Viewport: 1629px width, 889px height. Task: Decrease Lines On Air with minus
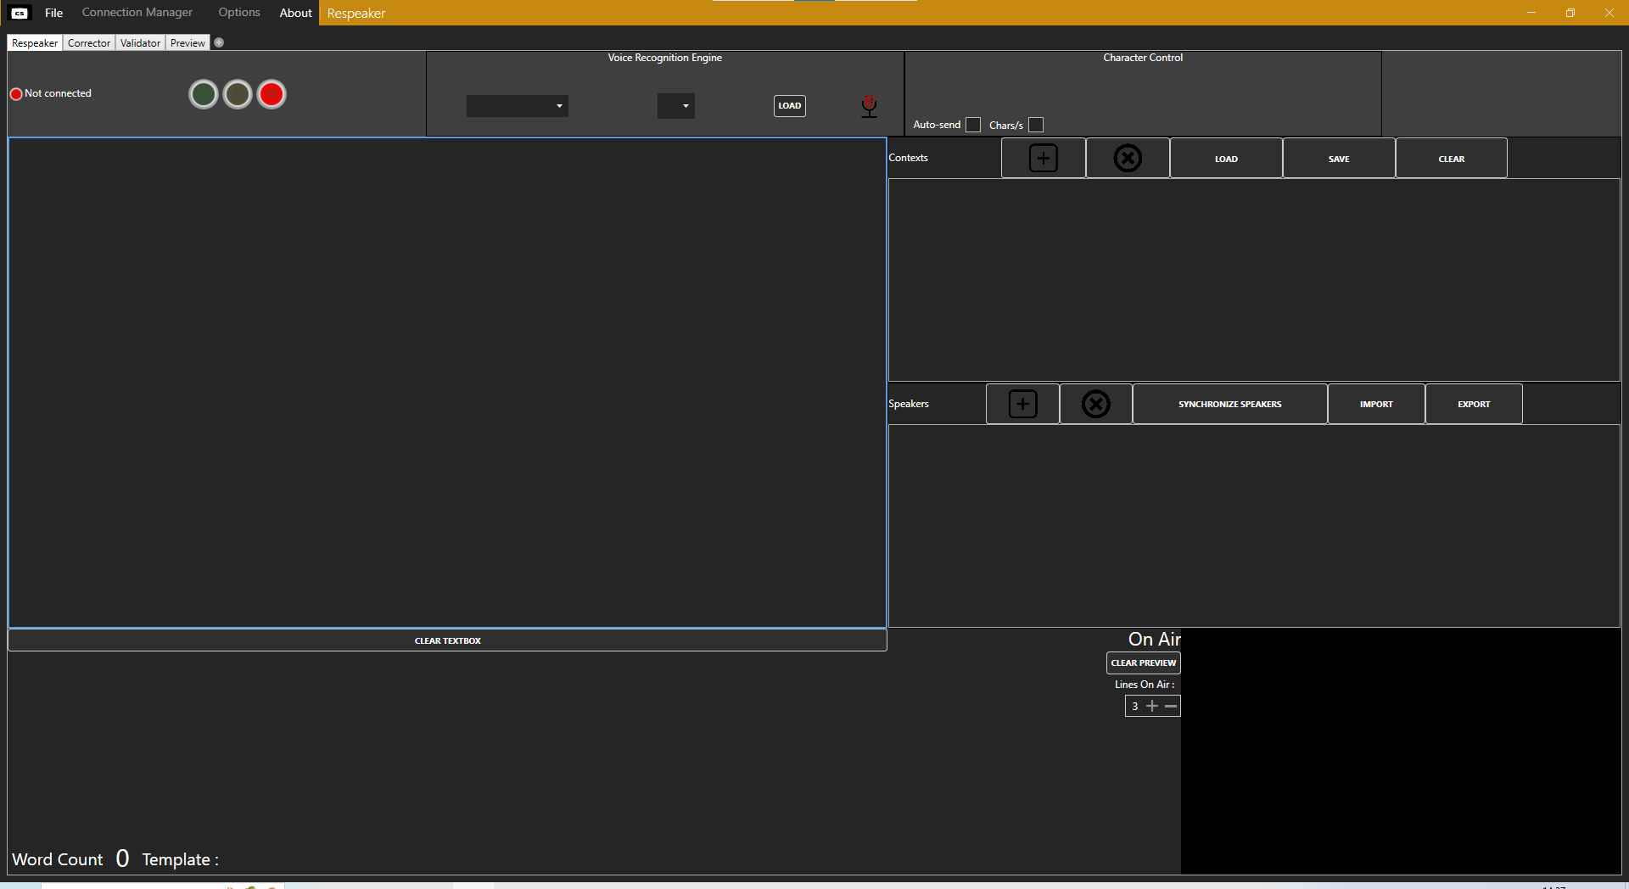[x=1171, y=706]
